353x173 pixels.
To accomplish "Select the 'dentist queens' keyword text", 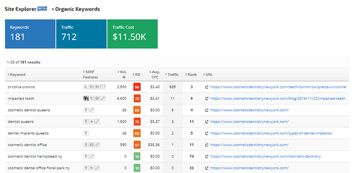I will 21,122.
